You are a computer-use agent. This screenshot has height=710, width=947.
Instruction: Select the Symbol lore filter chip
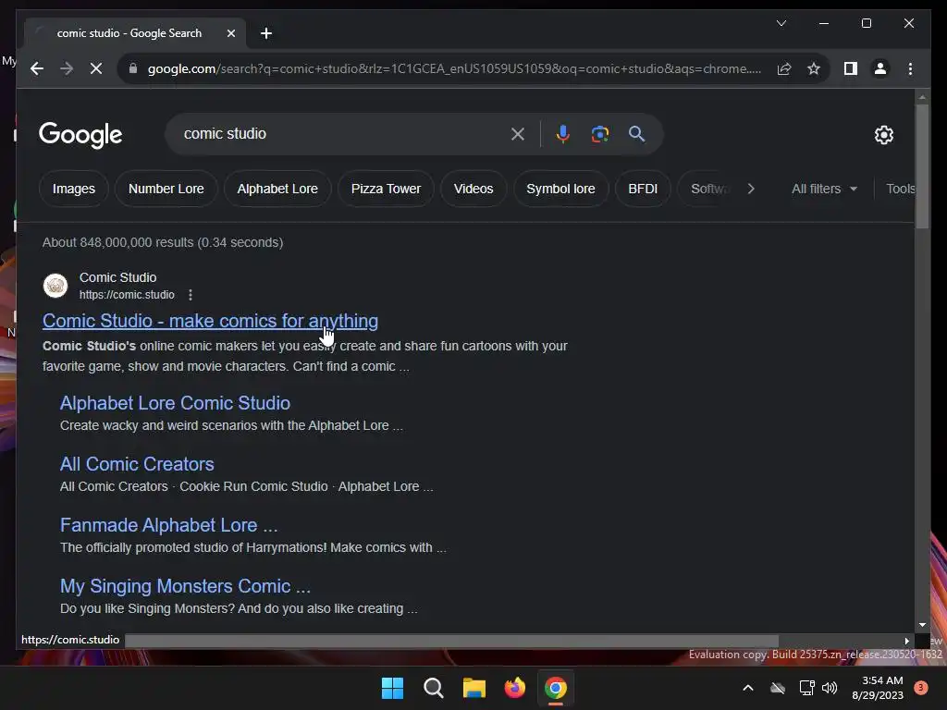pos(560,189)
